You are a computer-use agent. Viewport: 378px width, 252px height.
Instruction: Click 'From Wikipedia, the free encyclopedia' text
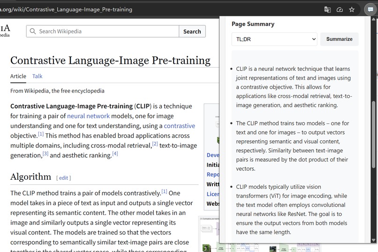(57, 91)
